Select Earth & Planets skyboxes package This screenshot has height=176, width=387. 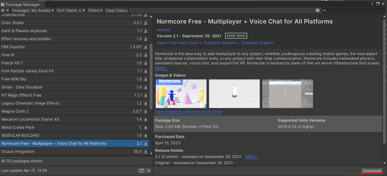point(74,31)
